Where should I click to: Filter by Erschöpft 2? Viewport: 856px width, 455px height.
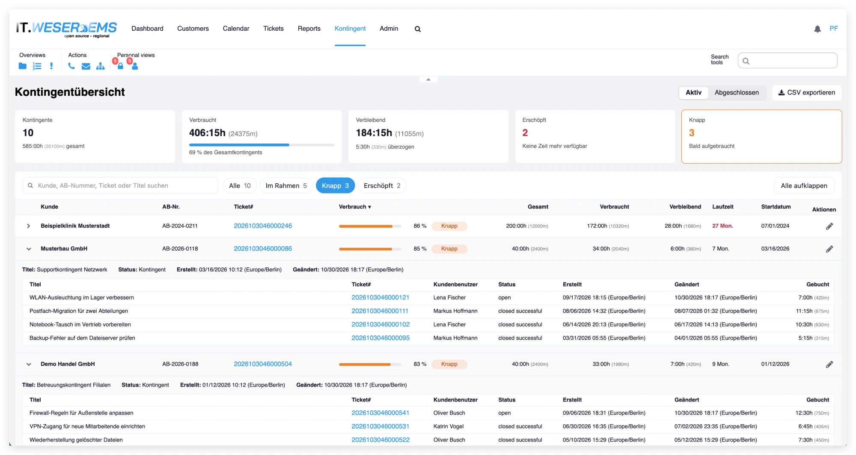coord(382,185)
